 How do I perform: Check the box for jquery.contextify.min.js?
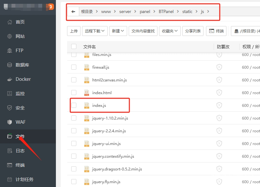[74, 156]
